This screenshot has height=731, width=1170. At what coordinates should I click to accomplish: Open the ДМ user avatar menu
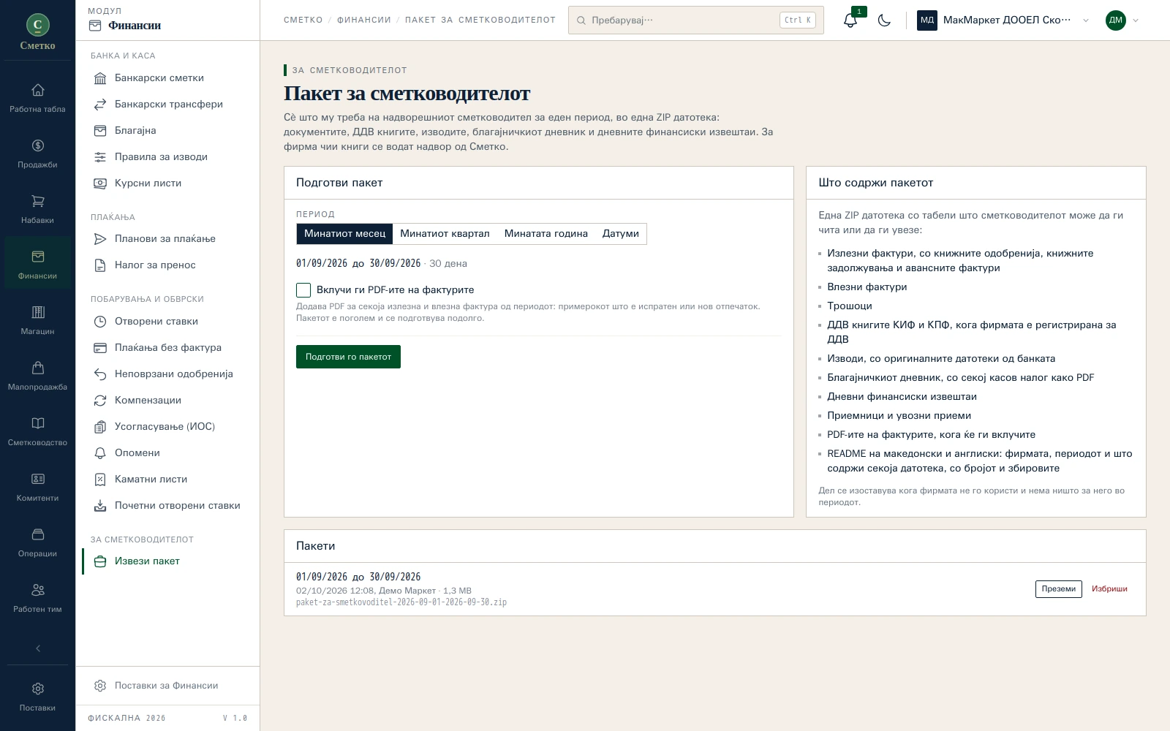tap(1122, 20)
